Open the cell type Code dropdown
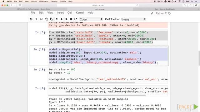 91,19
